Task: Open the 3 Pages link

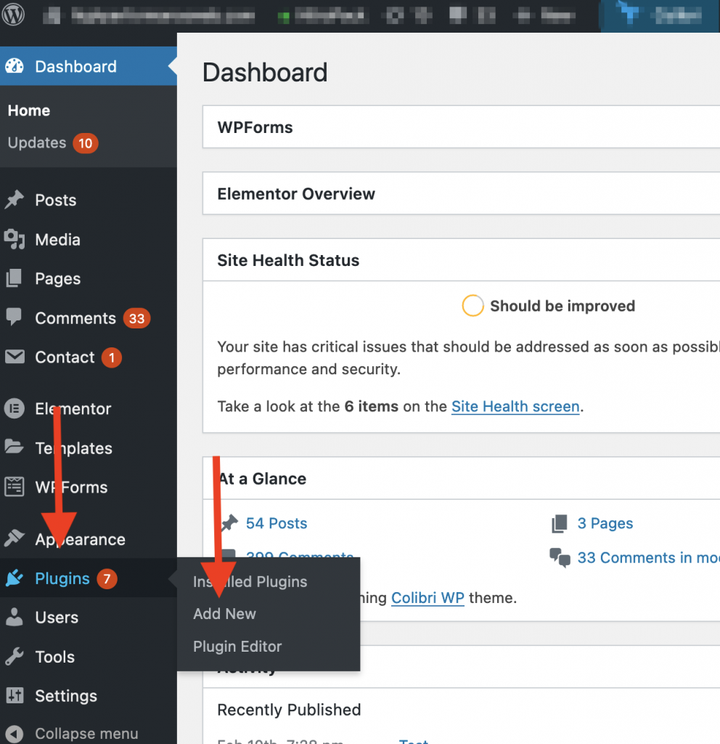Action: click(x=605, y=523)
